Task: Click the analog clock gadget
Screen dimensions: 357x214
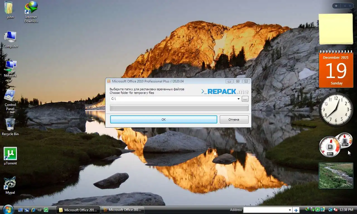Action: pos(336,110)
